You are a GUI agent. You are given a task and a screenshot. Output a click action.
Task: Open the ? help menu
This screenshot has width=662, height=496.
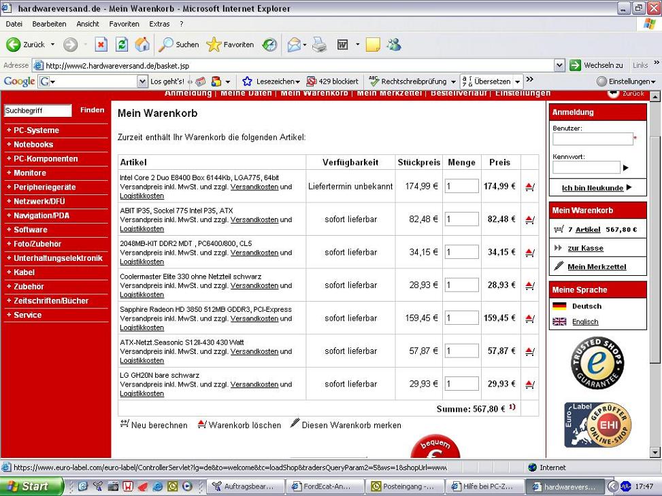[182, 24]
